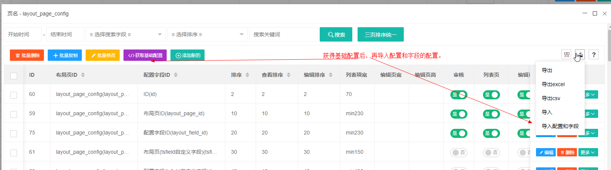This screenshot has width=611, height=170.
Task: Open the 选择搜索字段 dropdown
Action: [x=126, y=34]
